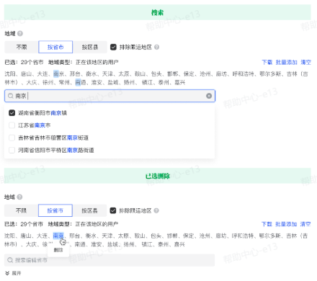Screen dimensions: 317x281
Task: Check the 江苏省南京市 option
Action: pos(12,125)
